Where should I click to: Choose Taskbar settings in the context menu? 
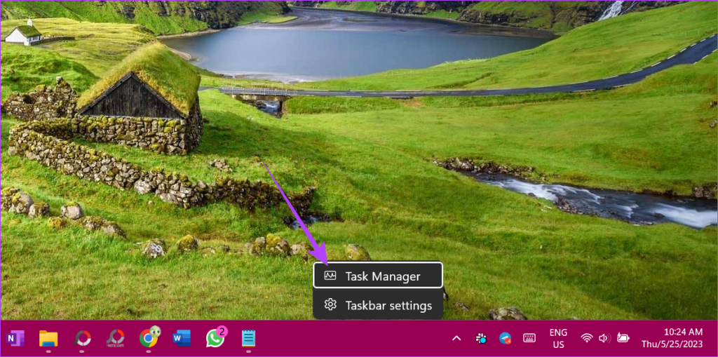[x=378, y=305]
